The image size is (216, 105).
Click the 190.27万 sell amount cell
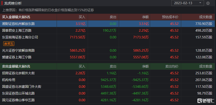(x=110, y=30)
